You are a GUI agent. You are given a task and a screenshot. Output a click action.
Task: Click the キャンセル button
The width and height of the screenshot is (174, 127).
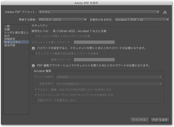click(x=139, y=120)
